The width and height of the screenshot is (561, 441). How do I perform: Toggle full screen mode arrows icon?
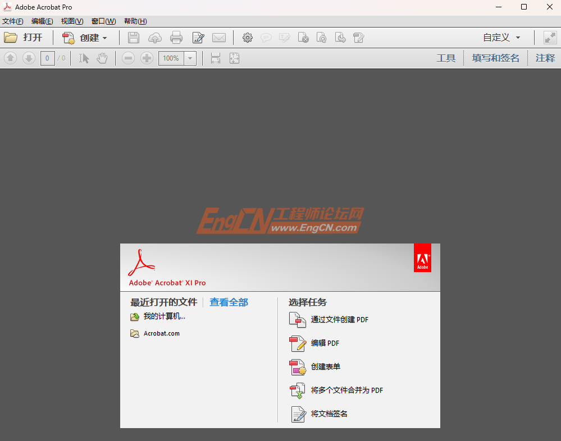point(550,38)
